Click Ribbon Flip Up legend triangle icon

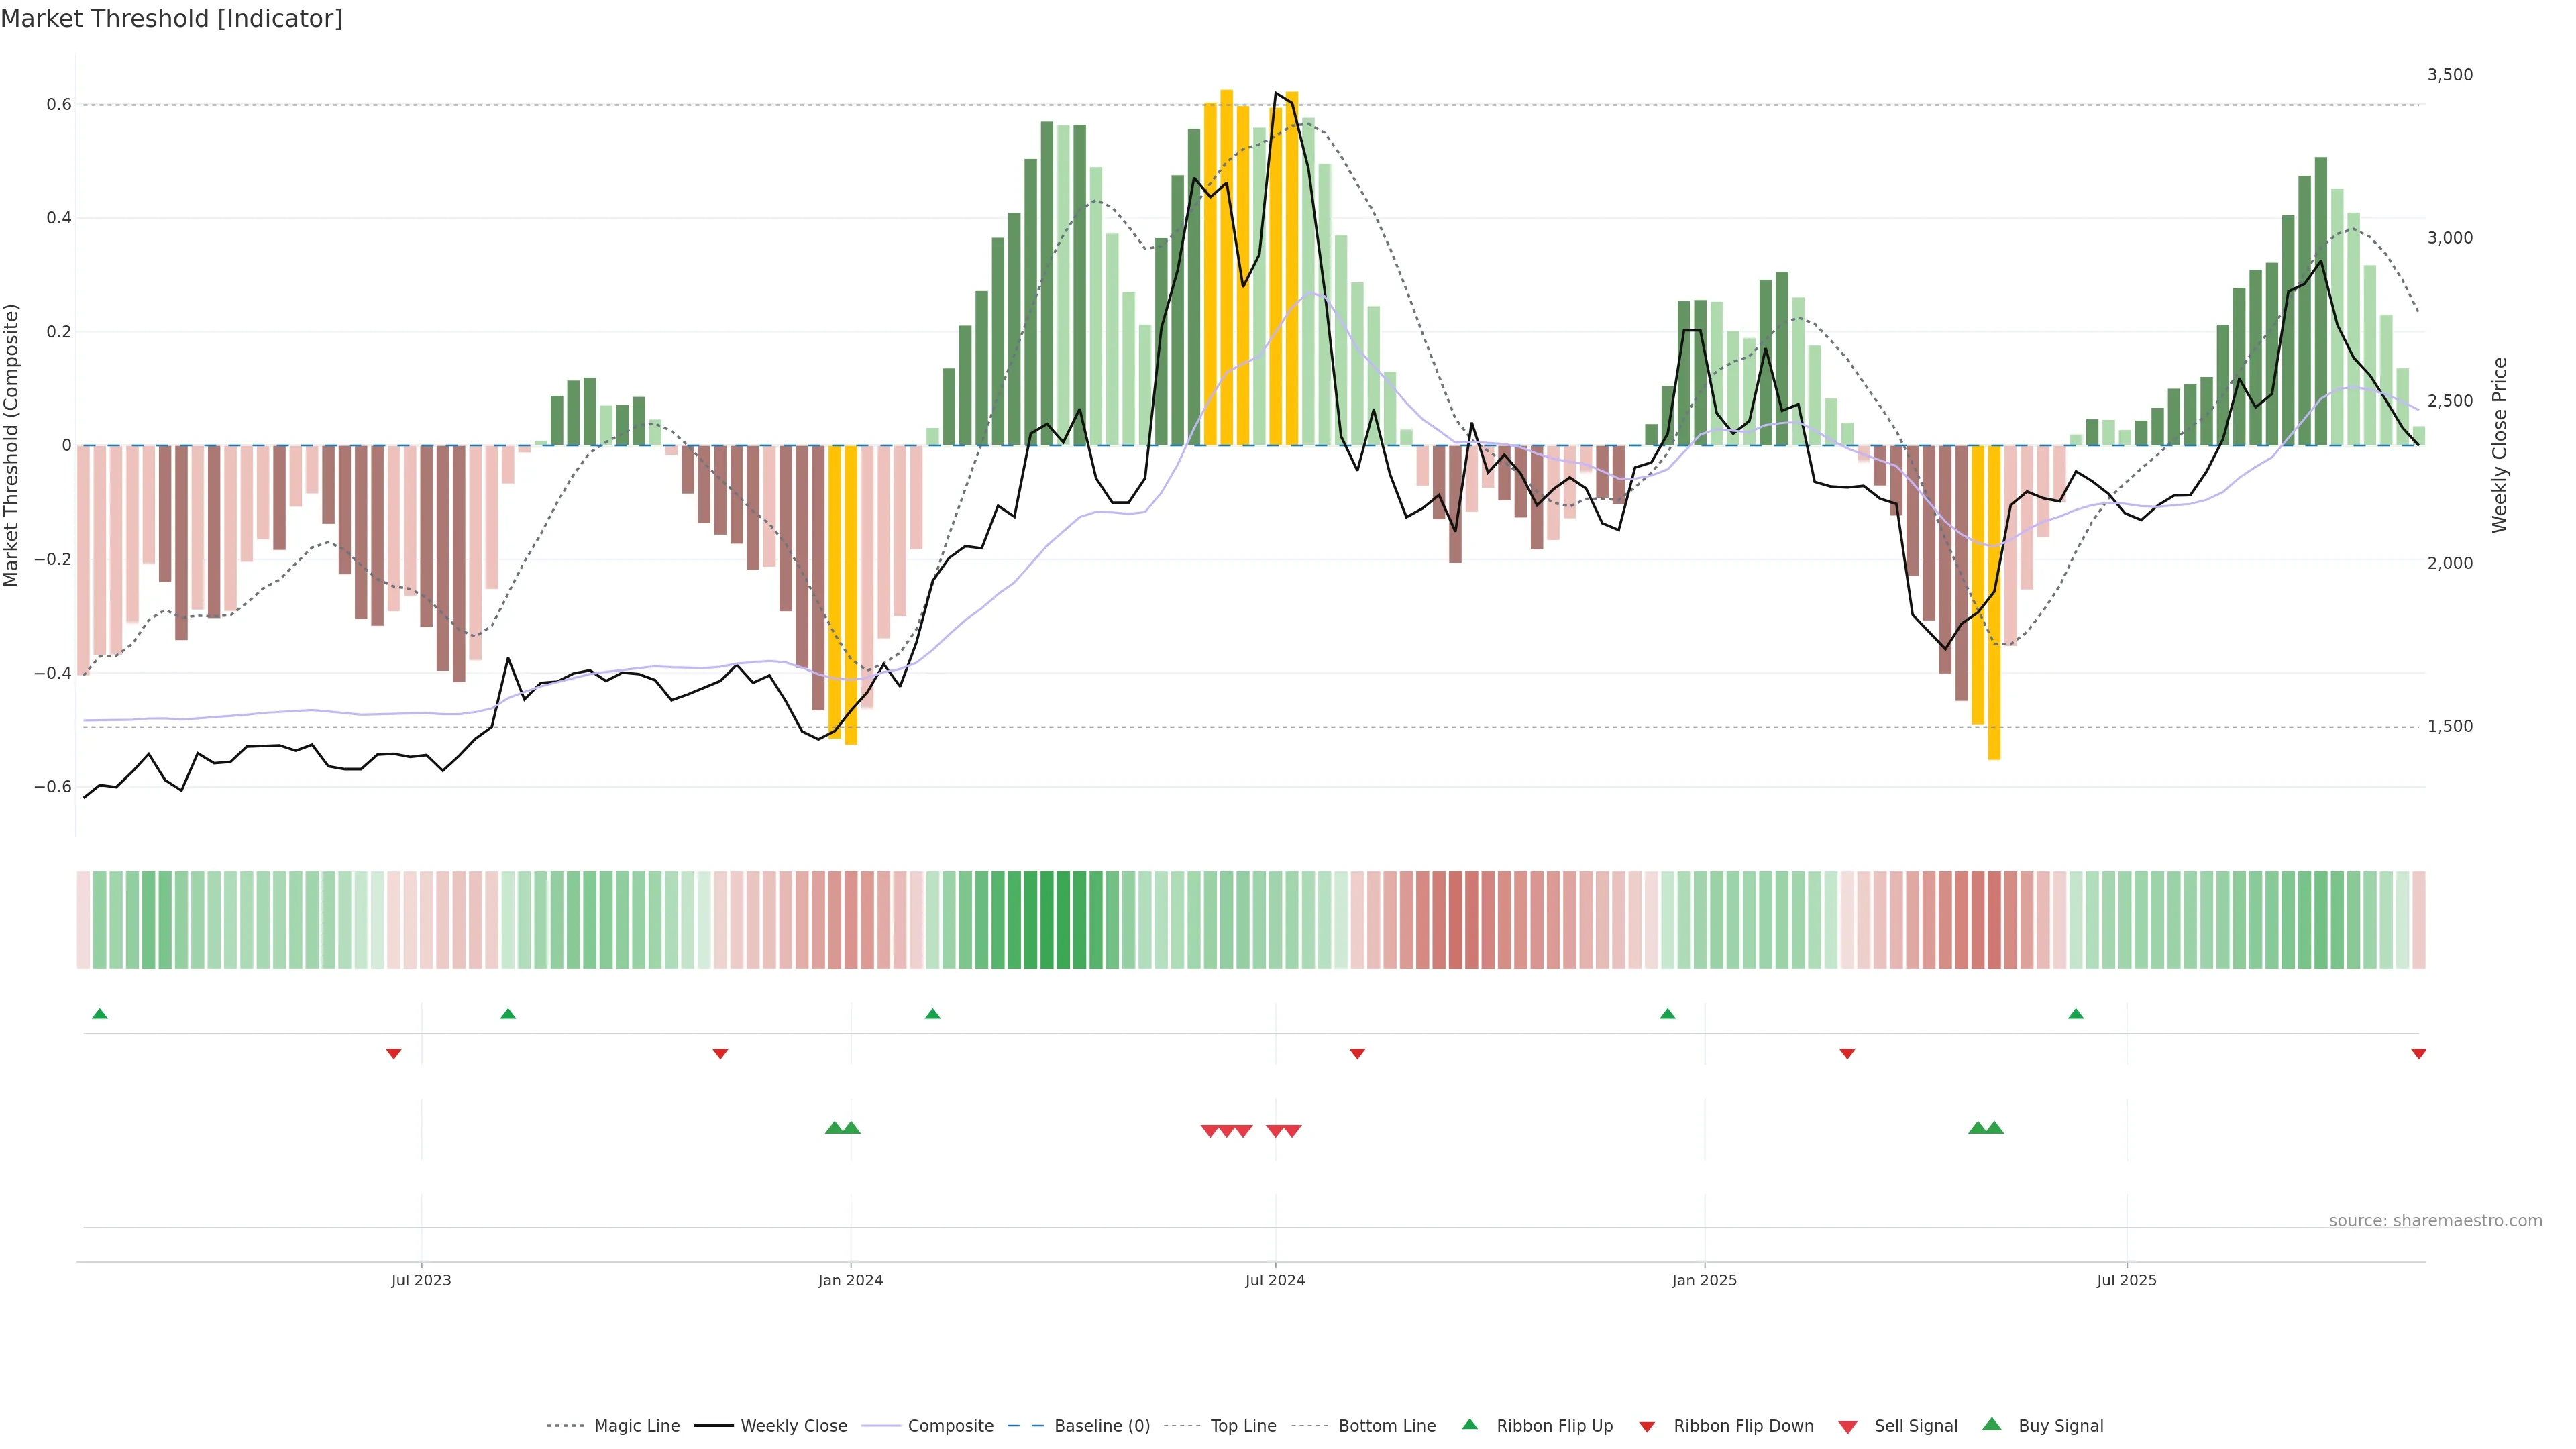1469,1424
